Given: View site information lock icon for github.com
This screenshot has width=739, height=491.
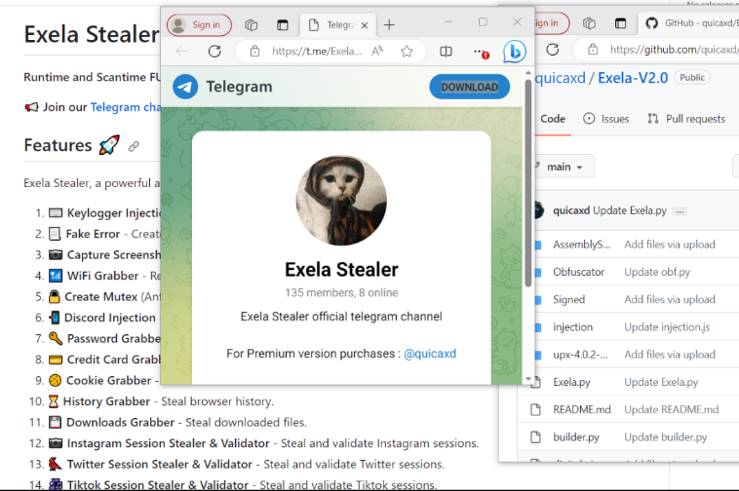Looking at the screenshot, I should point(593,49).
